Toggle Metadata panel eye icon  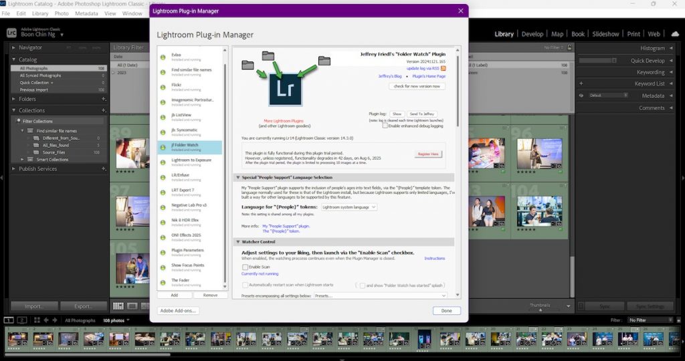pos(581,95)
